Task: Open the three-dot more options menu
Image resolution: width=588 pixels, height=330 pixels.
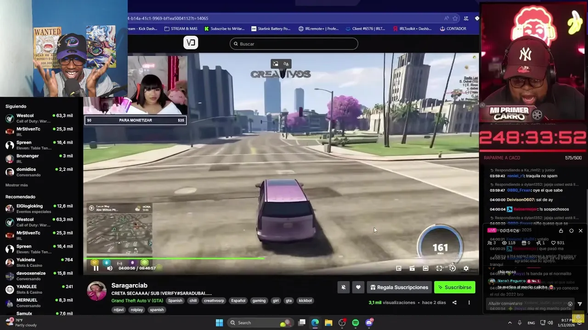Action: pos(469,302)
